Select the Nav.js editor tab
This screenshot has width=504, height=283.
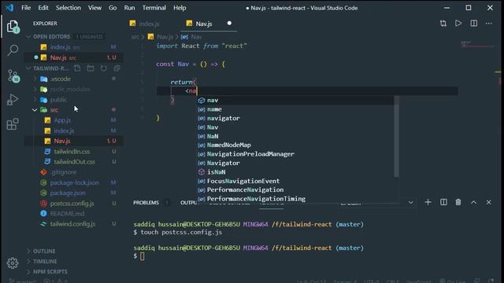point(204,24)
